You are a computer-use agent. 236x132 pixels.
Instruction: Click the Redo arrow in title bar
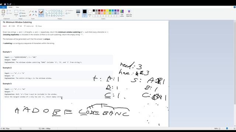tap(10, 4)
